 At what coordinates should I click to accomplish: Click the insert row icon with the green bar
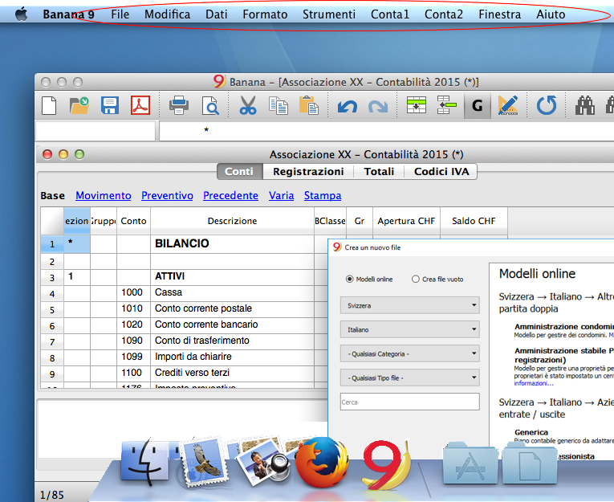(x=447, y=105)
